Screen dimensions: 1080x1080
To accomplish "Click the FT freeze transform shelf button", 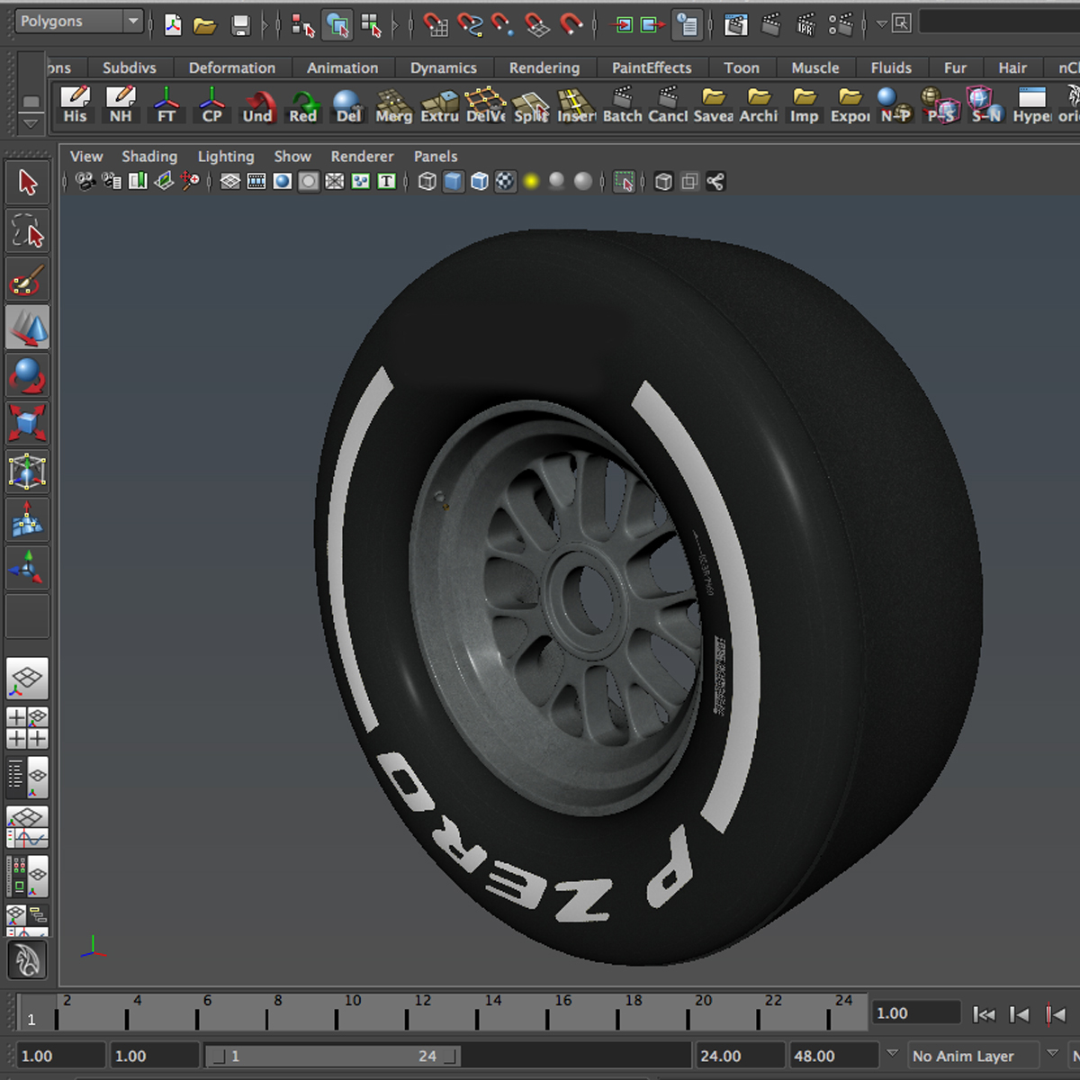I will [166, 106].
